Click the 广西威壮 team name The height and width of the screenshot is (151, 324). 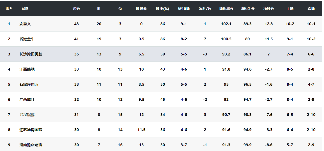27,100
